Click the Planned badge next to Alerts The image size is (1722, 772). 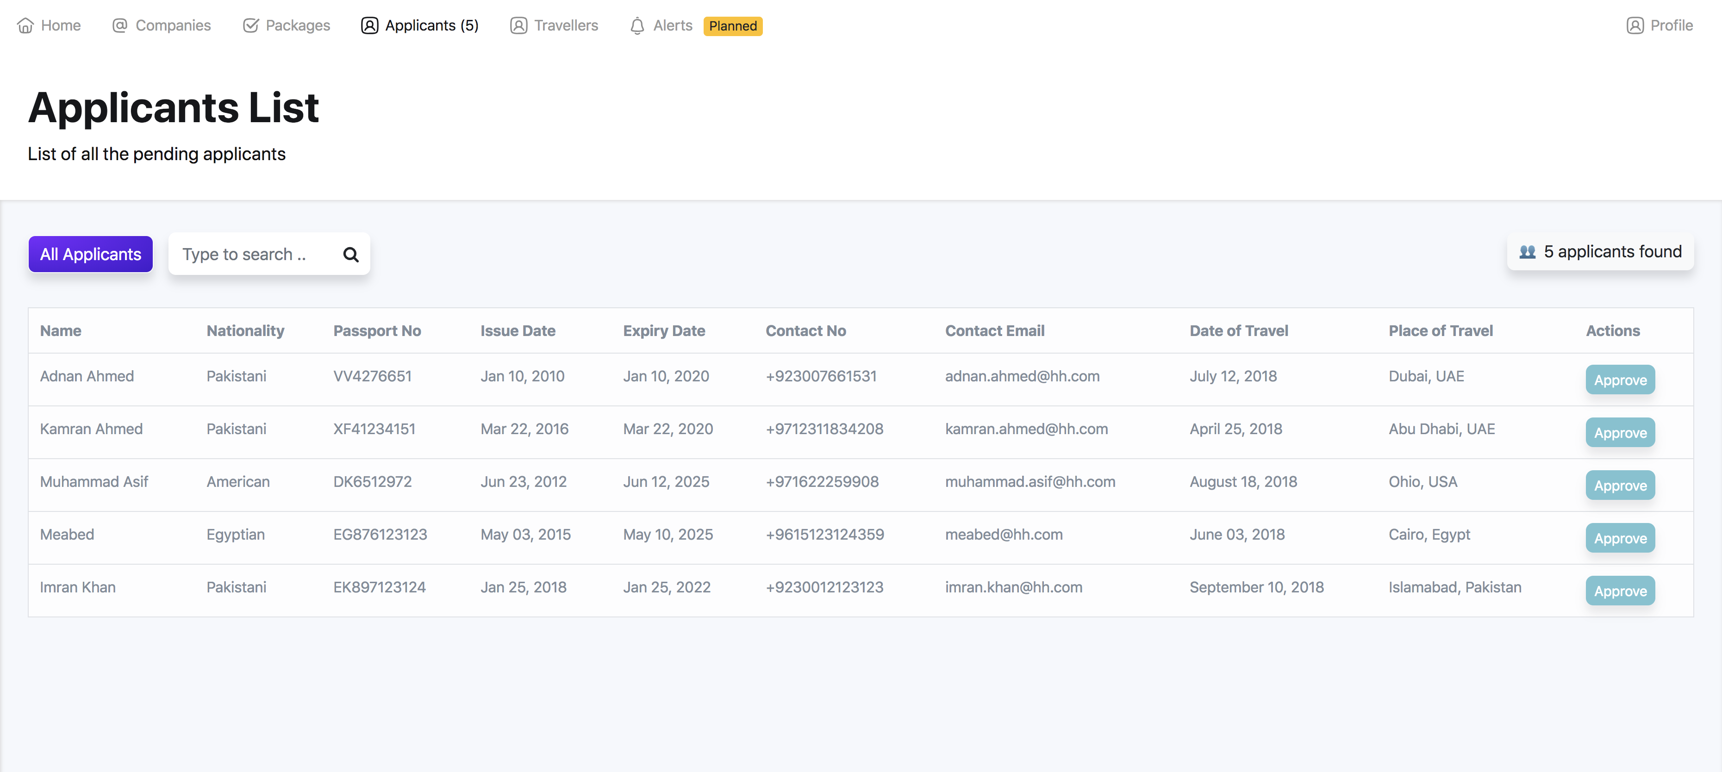click(x=733, y=26)
